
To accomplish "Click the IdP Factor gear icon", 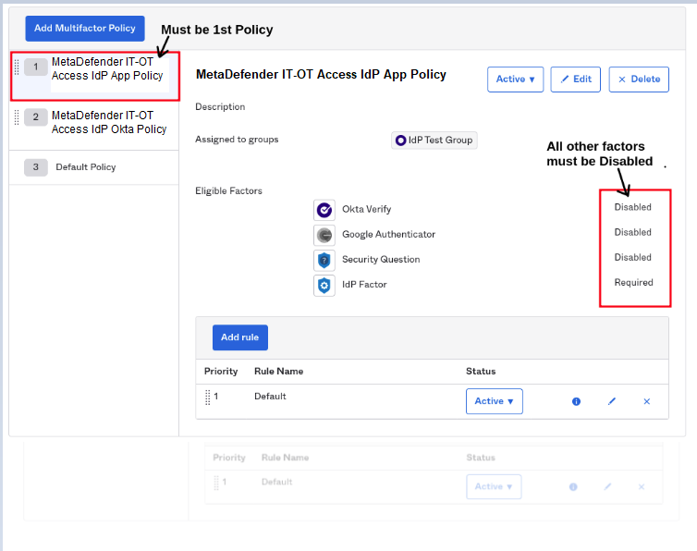I will [x=324, y=286].
